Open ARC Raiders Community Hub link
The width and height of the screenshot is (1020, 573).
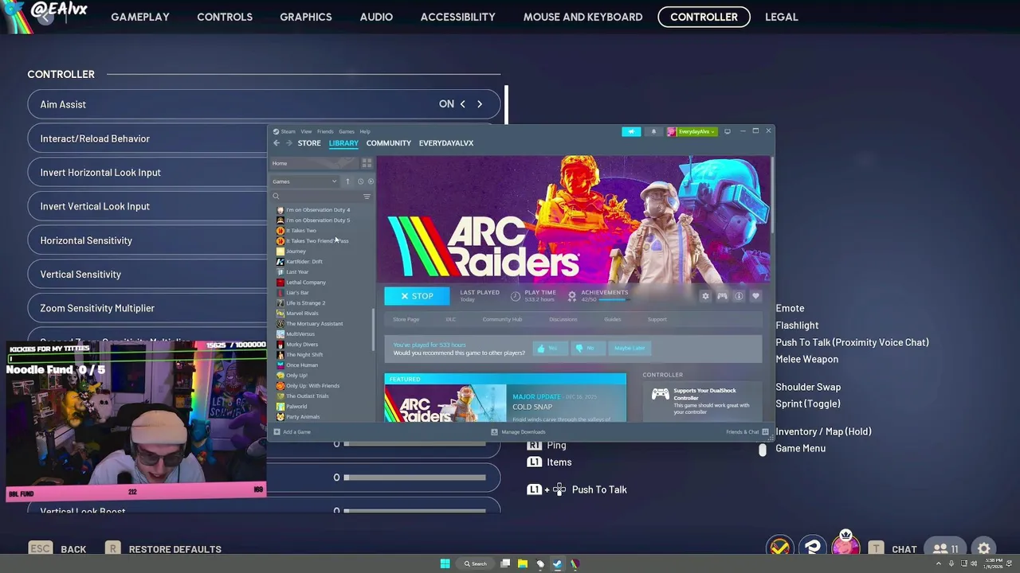502,320
